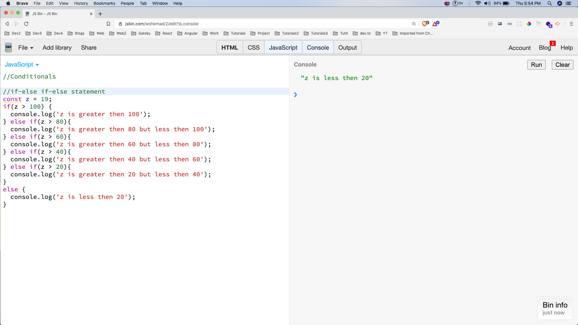Open the color wheel extension
Screen dimensions: 578x325
[529, 24]
